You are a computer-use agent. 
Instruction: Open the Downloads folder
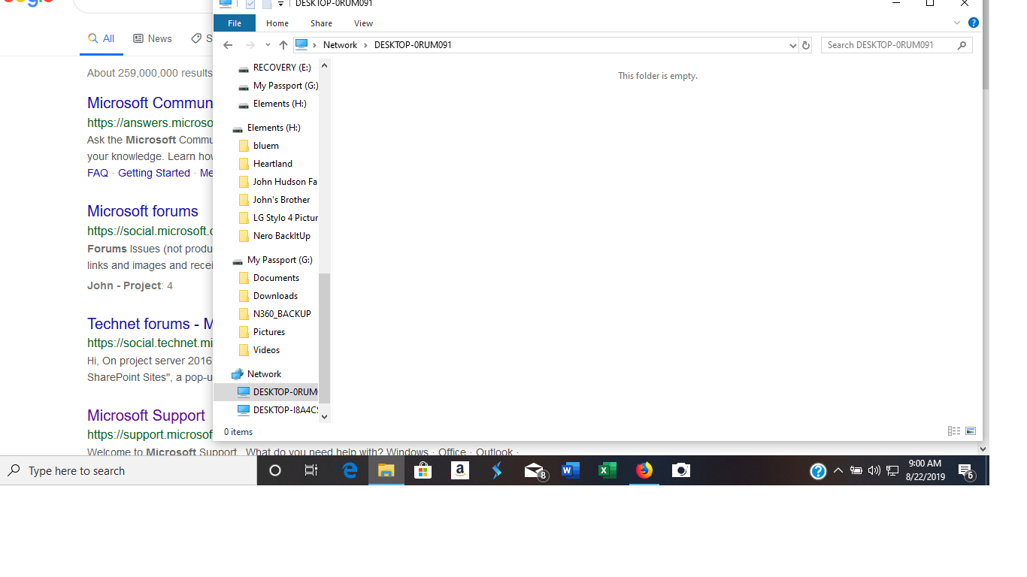[x=268, y=296]
